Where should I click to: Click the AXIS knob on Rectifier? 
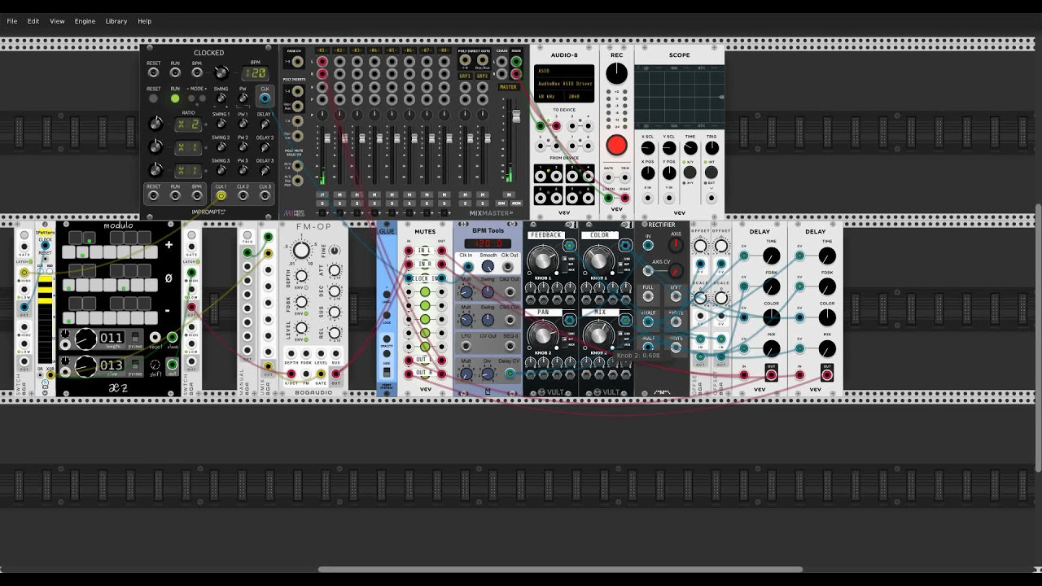pos(676,245)
